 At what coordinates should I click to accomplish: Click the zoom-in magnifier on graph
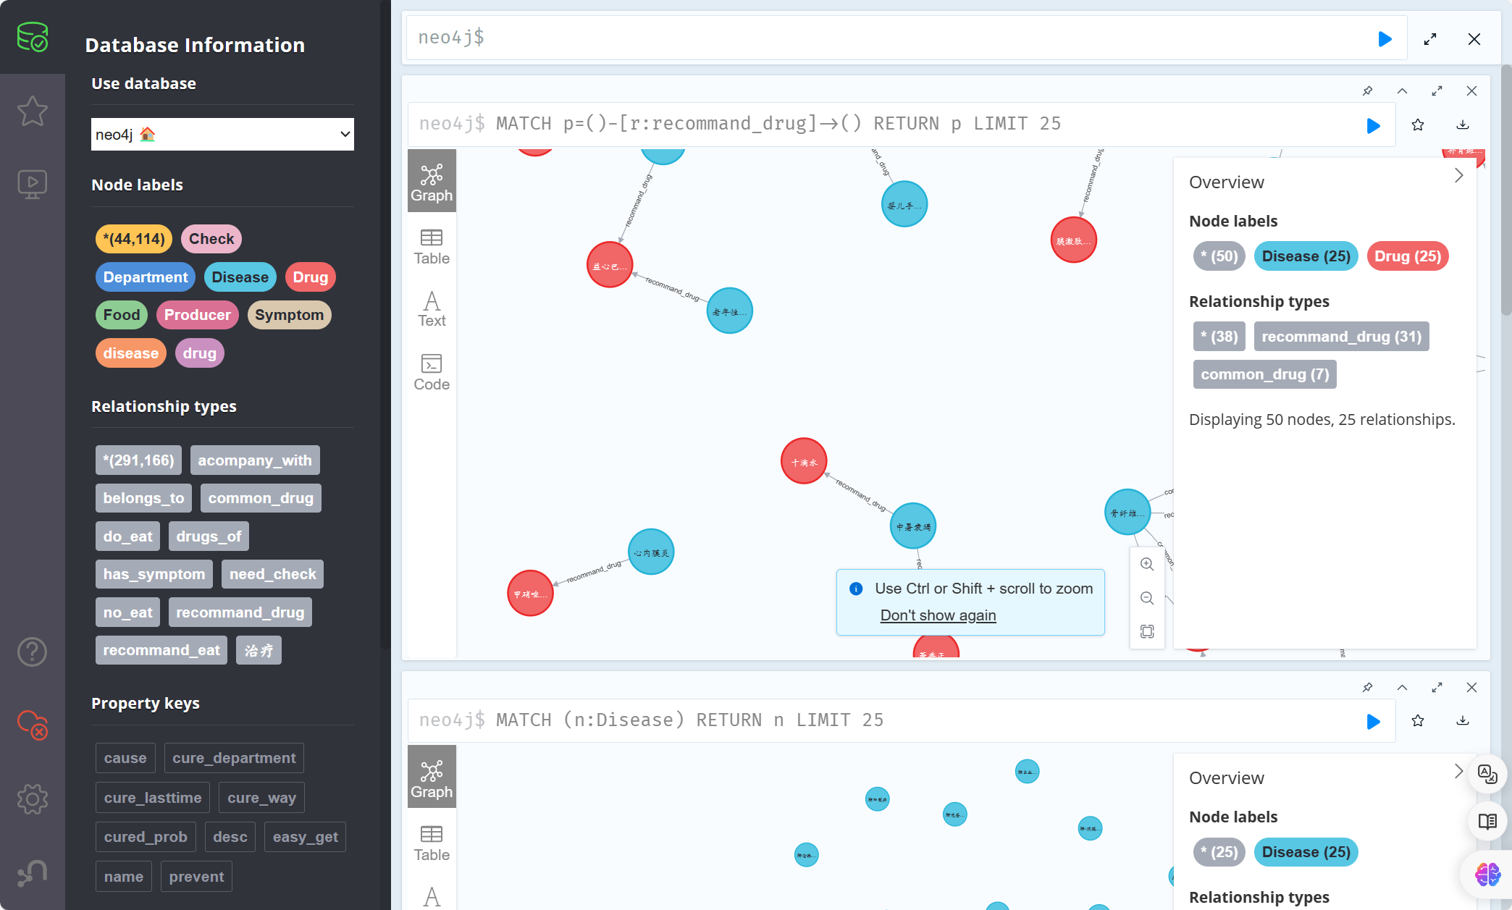1147,565
